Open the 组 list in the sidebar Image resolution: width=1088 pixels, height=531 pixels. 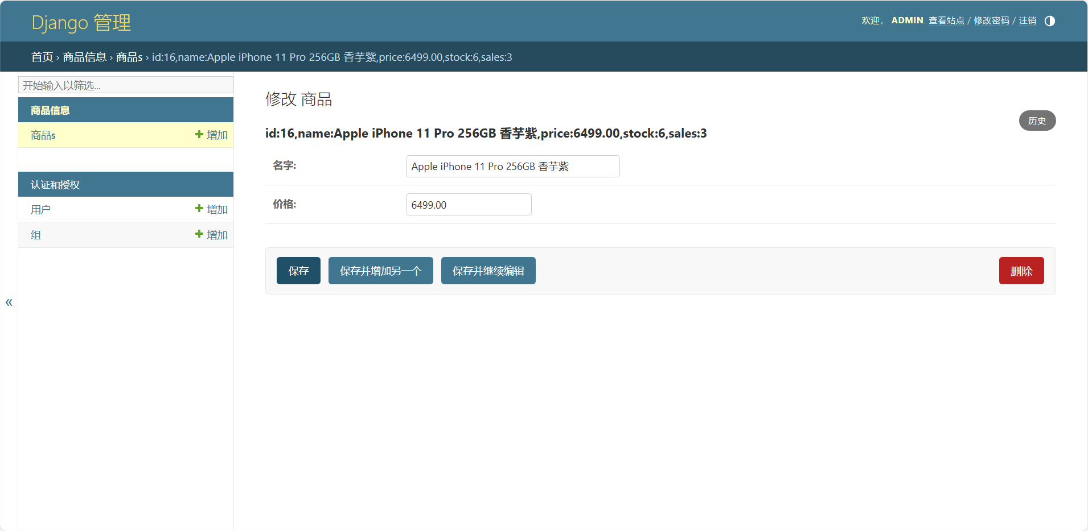36,235
